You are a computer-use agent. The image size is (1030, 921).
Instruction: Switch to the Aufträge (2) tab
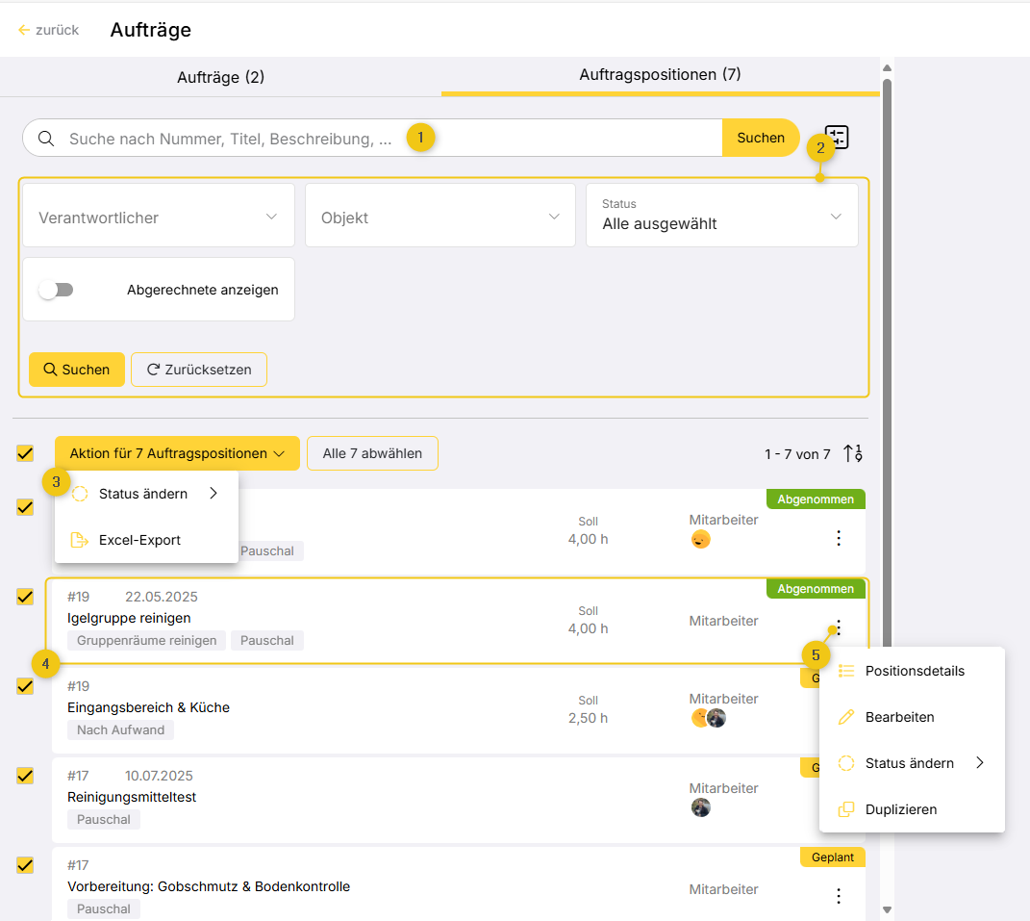[x=220, y=77]
